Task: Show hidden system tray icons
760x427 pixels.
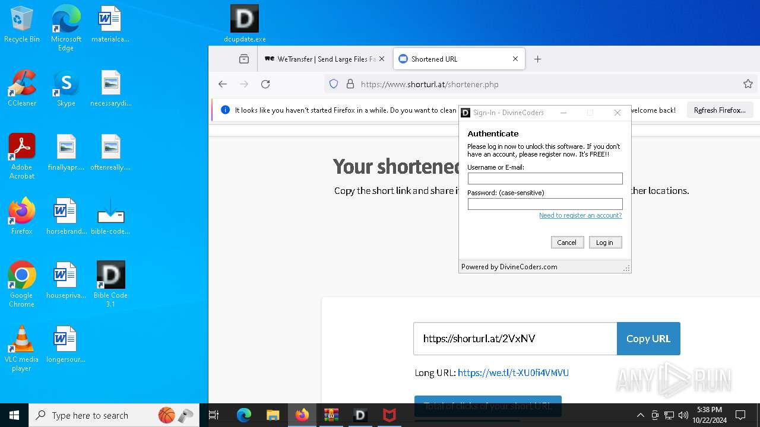Action: pyautogui.click(x=640, y=415)
